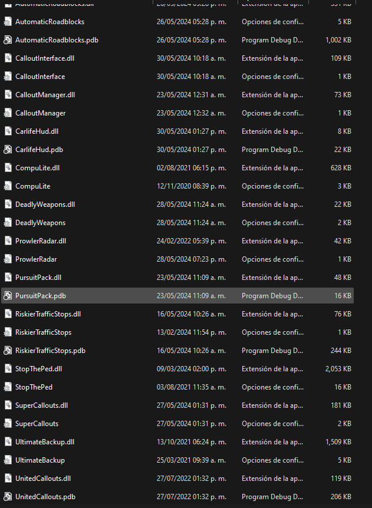Select the SuperCallouts config file name
The image size is (372, 508).
[37, 424]
